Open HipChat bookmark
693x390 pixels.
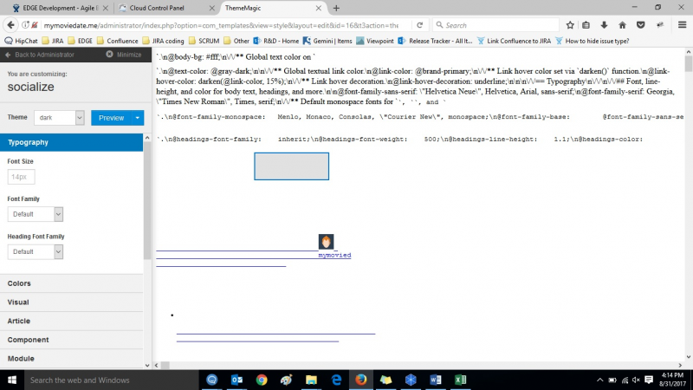(21, 41)
